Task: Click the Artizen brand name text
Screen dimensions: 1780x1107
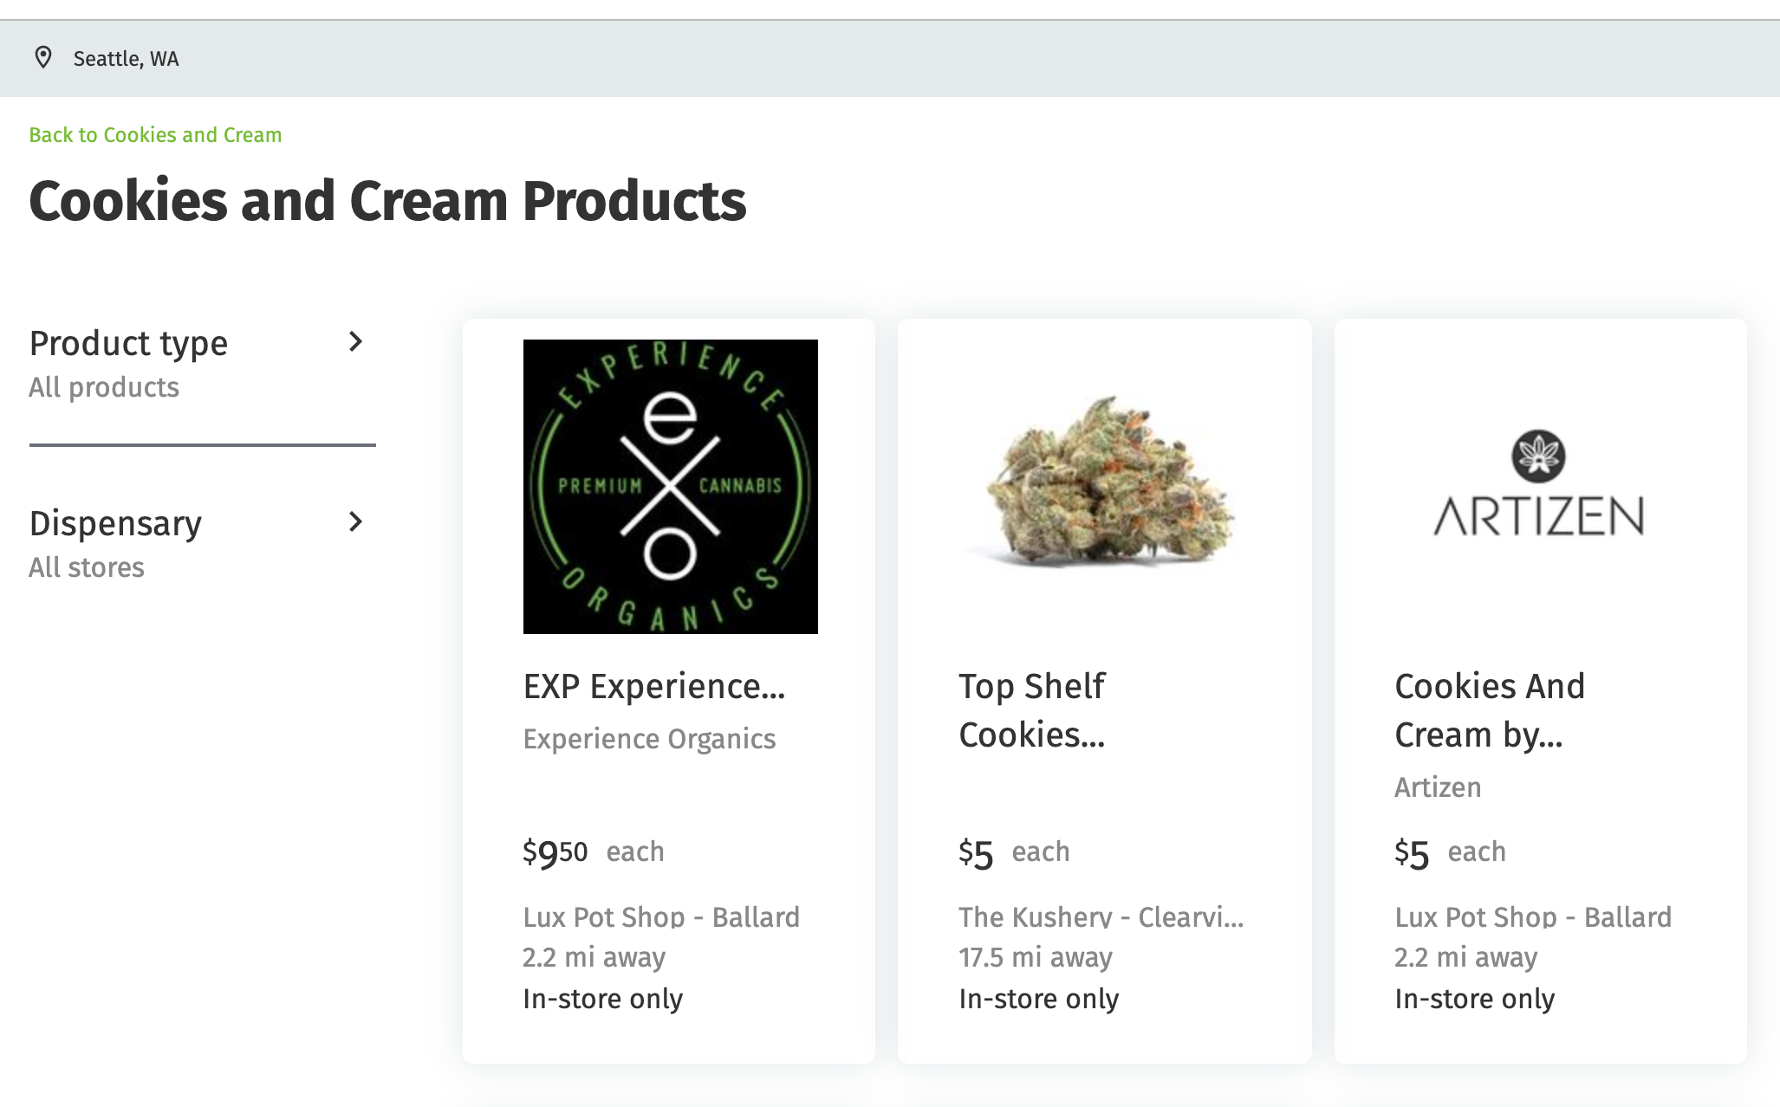Action: 1438,787
